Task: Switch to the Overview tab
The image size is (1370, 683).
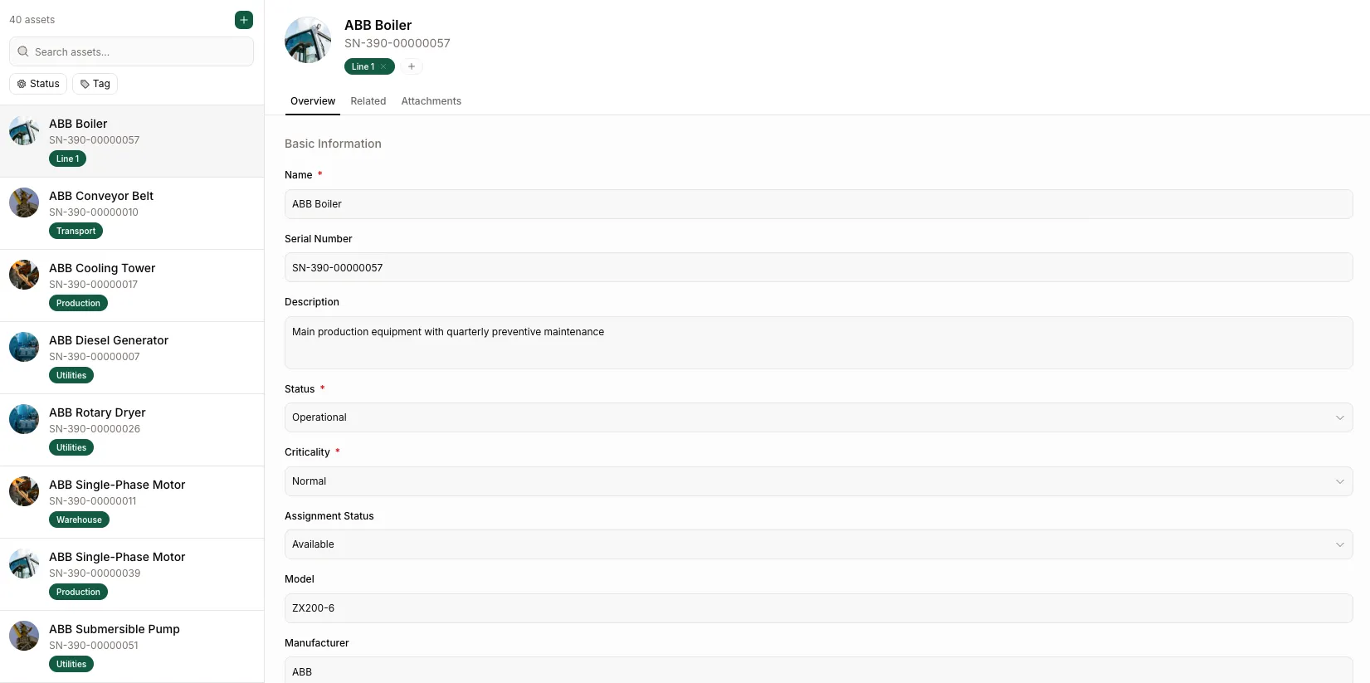Action: pos(313,101)
